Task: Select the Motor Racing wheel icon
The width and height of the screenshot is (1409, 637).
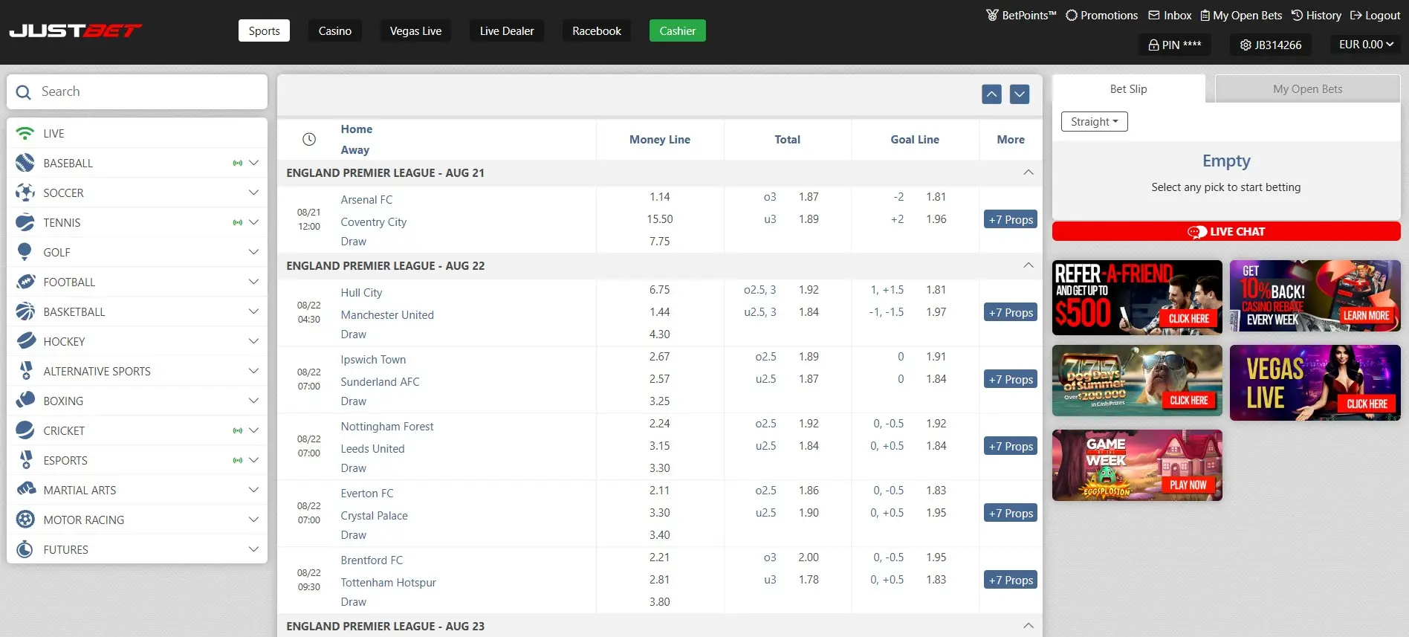Action: coord(25,520)
